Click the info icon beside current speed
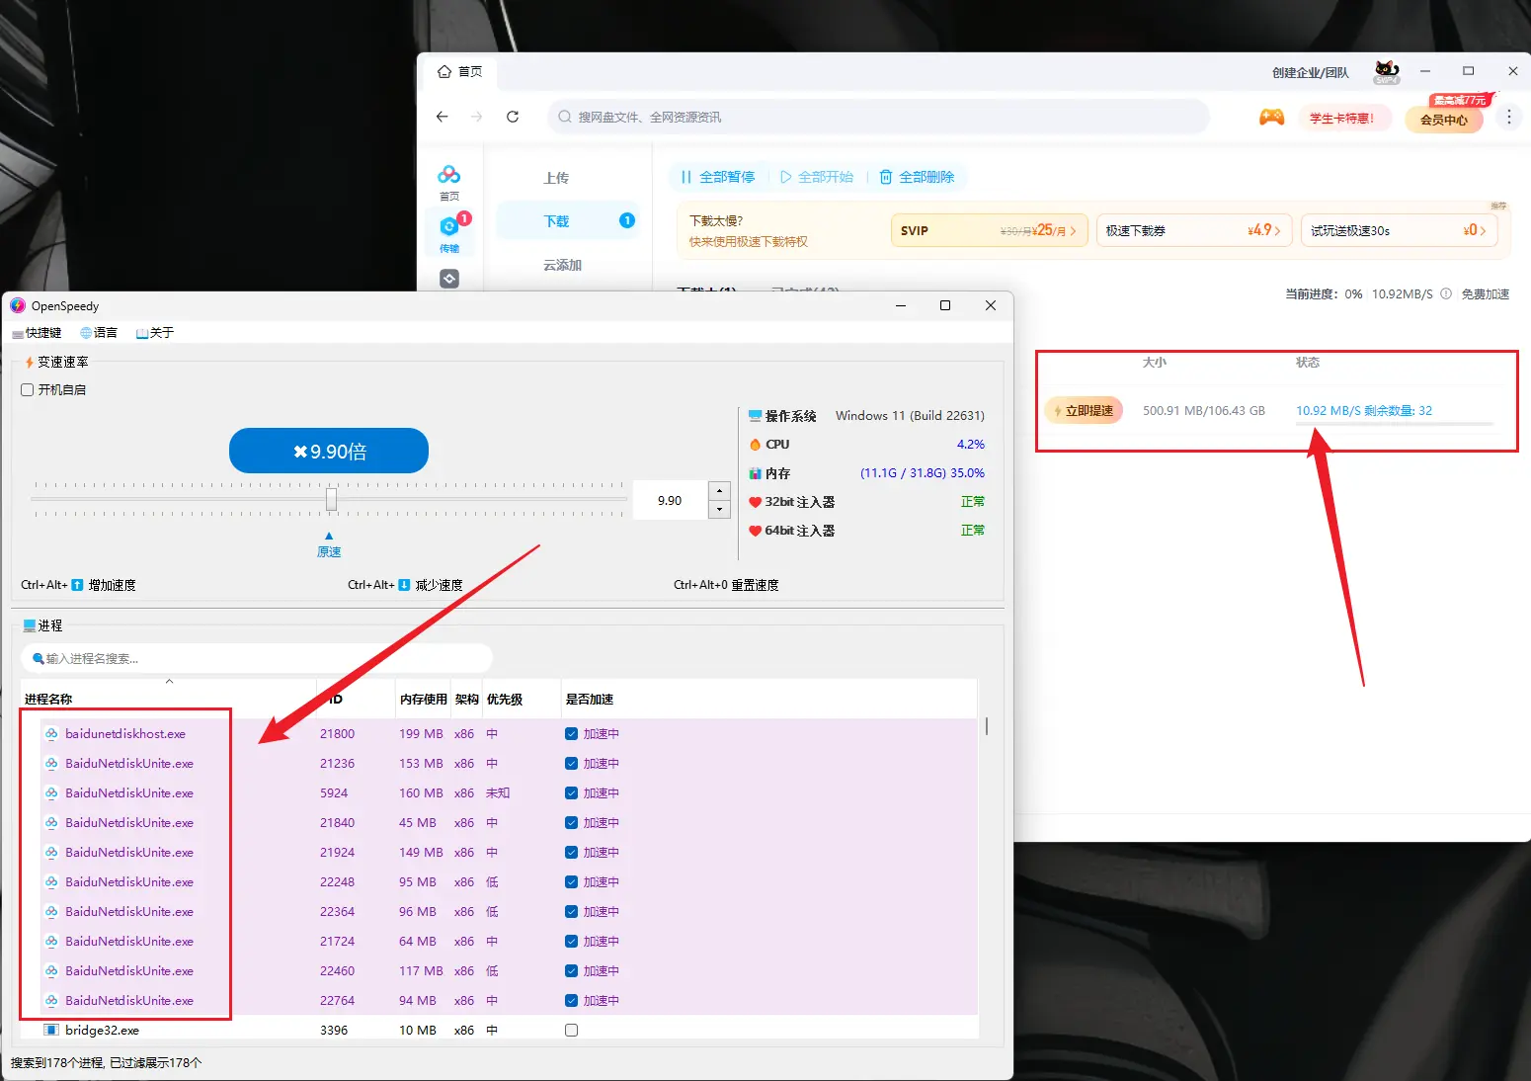The height and width of the screenshot is (1081, 1531). 1446,294
